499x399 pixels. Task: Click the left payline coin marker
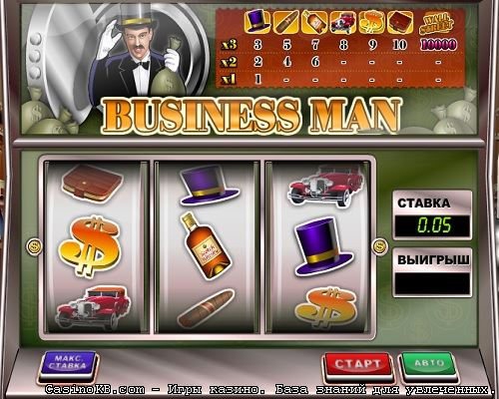(x=34, y=246)
